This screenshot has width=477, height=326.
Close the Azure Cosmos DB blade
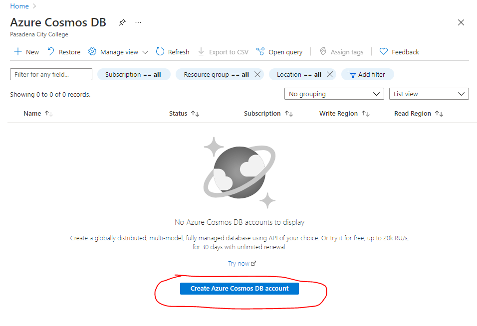[461, 22]
